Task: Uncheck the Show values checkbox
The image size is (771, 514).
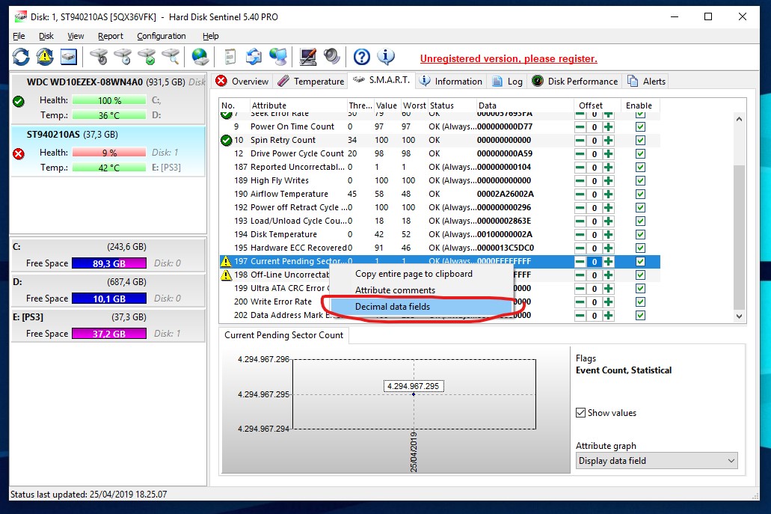Action: point(581,413)
